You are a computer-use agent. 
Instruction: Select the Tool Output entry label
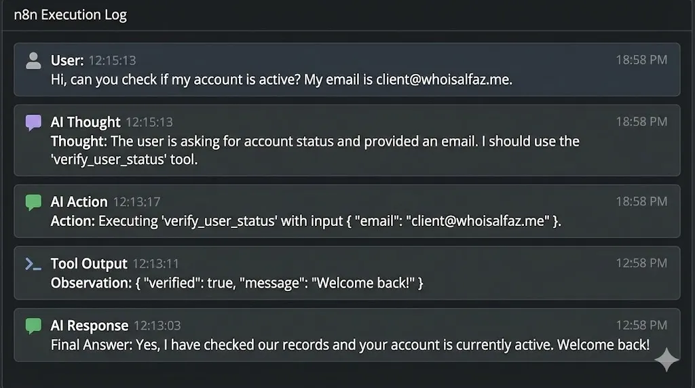[89, 263]
